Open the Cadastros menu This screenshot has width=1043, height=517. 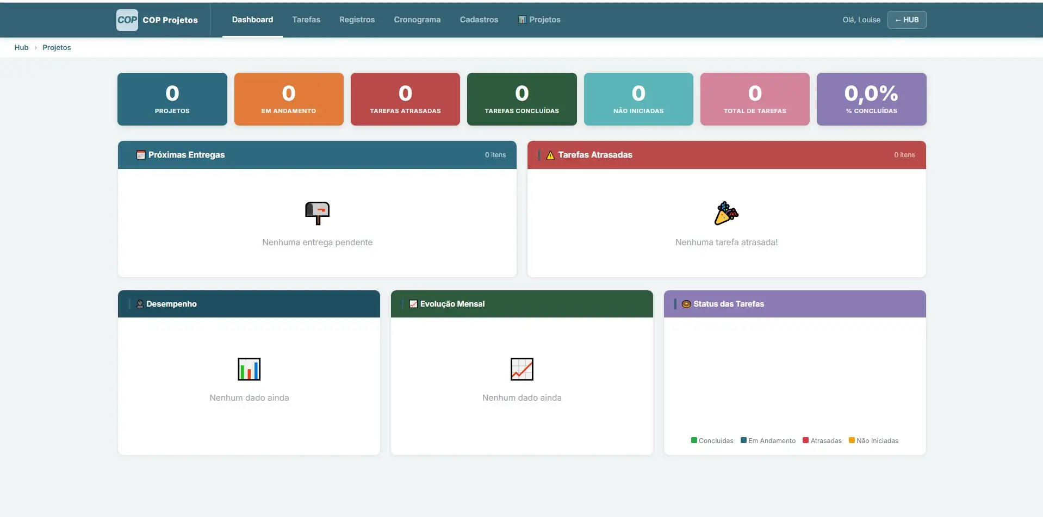(479, 20)
